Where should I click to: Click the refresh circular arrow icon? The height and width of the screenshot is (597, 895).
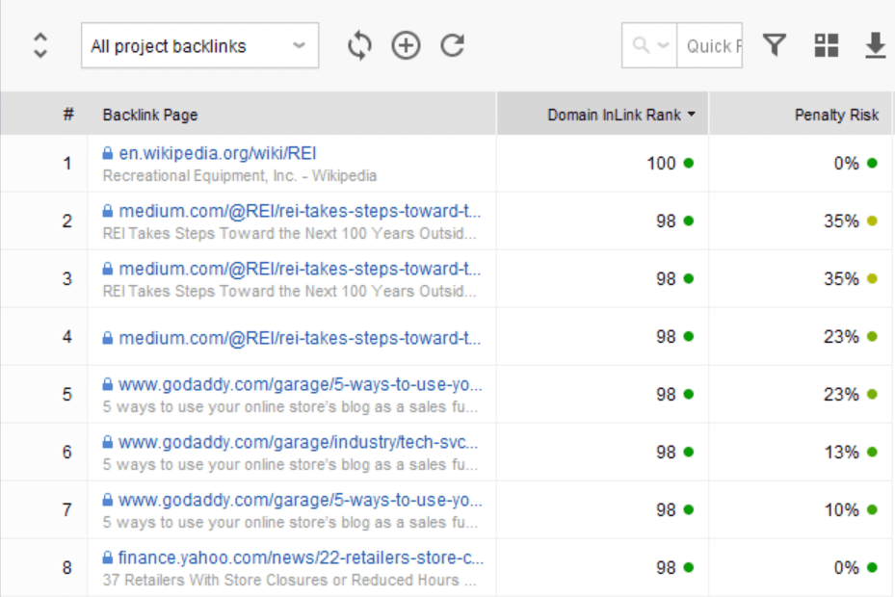[x=452, y=45]
